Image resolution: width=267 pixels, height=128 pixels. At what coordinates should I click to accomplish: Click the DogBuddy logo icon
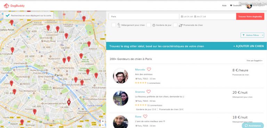click(x=7, y=6)
